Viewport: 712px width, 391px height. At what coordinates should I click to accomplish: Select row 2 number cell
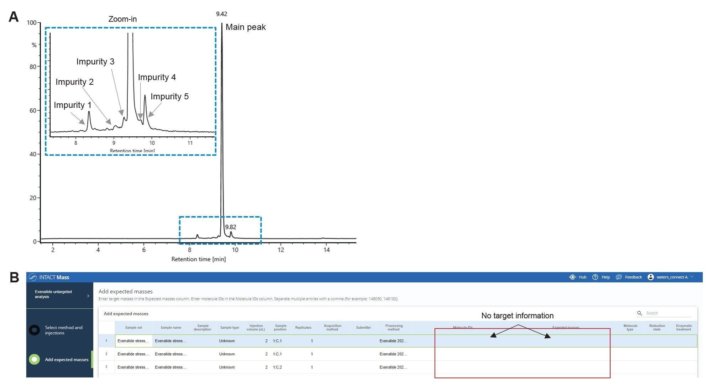click(106, 354)
